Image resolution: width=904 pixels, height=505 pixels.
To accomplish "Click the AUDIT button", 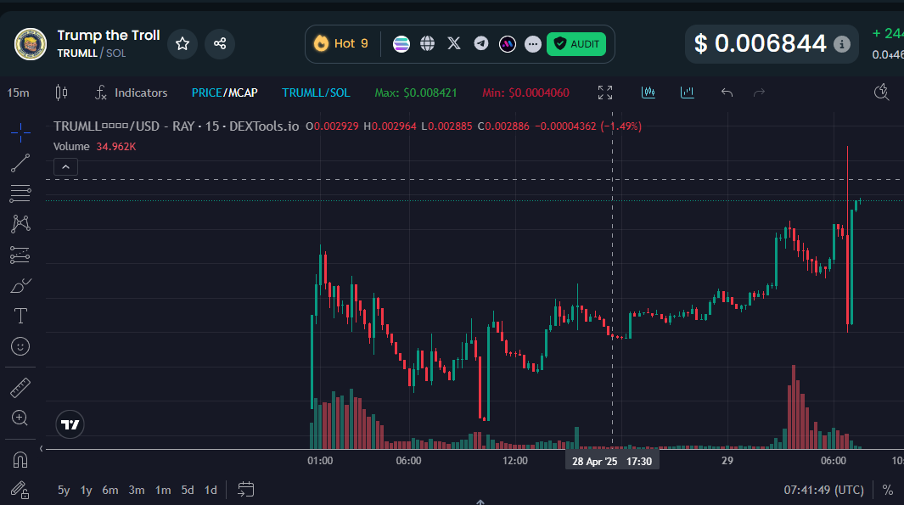I will [576, 44].
